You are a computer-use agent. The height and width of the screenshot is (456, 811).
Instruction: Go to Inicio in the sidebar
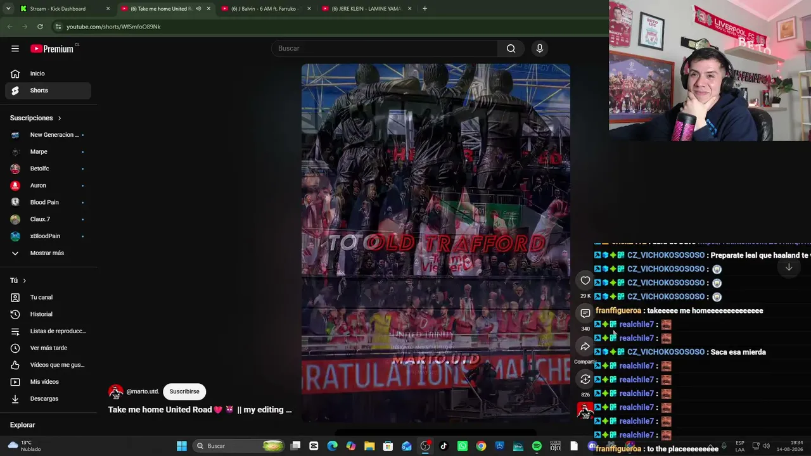click(x=48, y=73)
